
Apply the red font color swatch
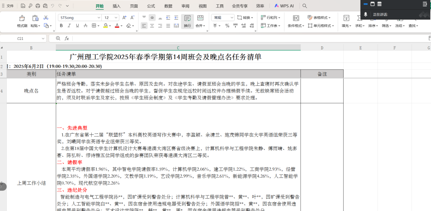coord(117,26)
